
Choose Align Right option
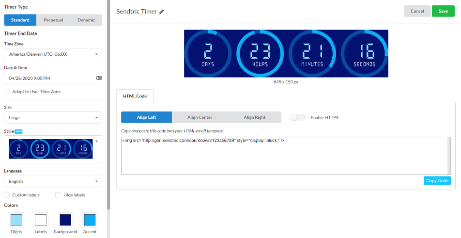tap(254, 117)
